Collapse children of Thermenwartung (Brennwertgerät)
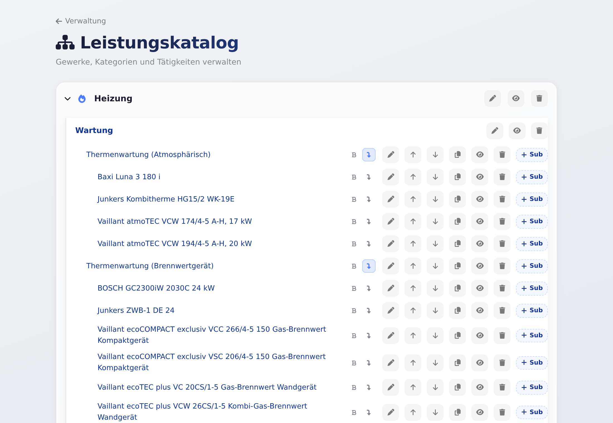Viewport: 613px width, 423px height. 369,266
